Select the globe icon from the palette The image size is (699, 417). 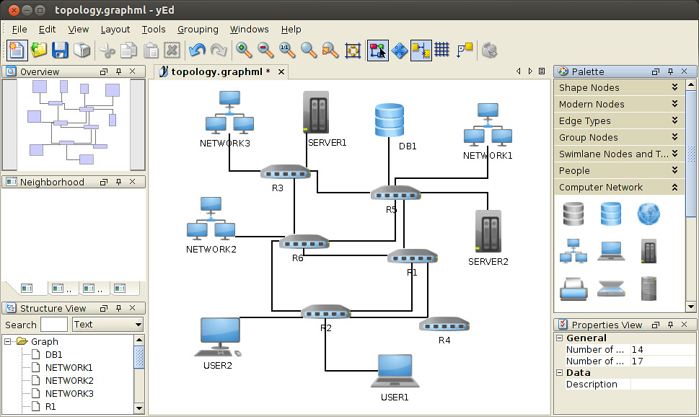pyautogui.click(x=648, y=214)
